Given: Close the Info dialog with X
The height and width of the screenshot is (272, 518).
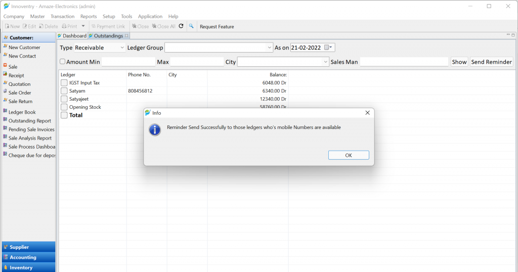Looking at the screenshot, I should tap(367, 113).
